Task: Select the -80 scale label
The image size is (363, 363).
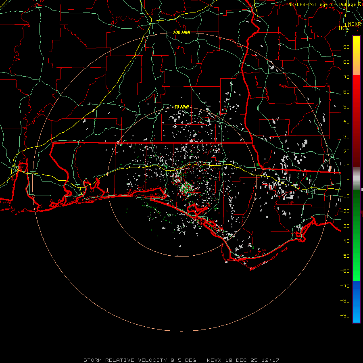Action: [345, 301]
